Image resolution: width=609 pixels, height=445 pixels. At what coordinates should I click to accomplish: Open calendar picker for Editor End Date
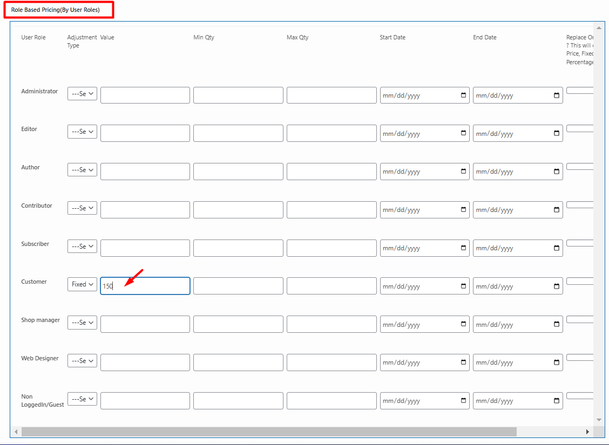pos(556,133)
